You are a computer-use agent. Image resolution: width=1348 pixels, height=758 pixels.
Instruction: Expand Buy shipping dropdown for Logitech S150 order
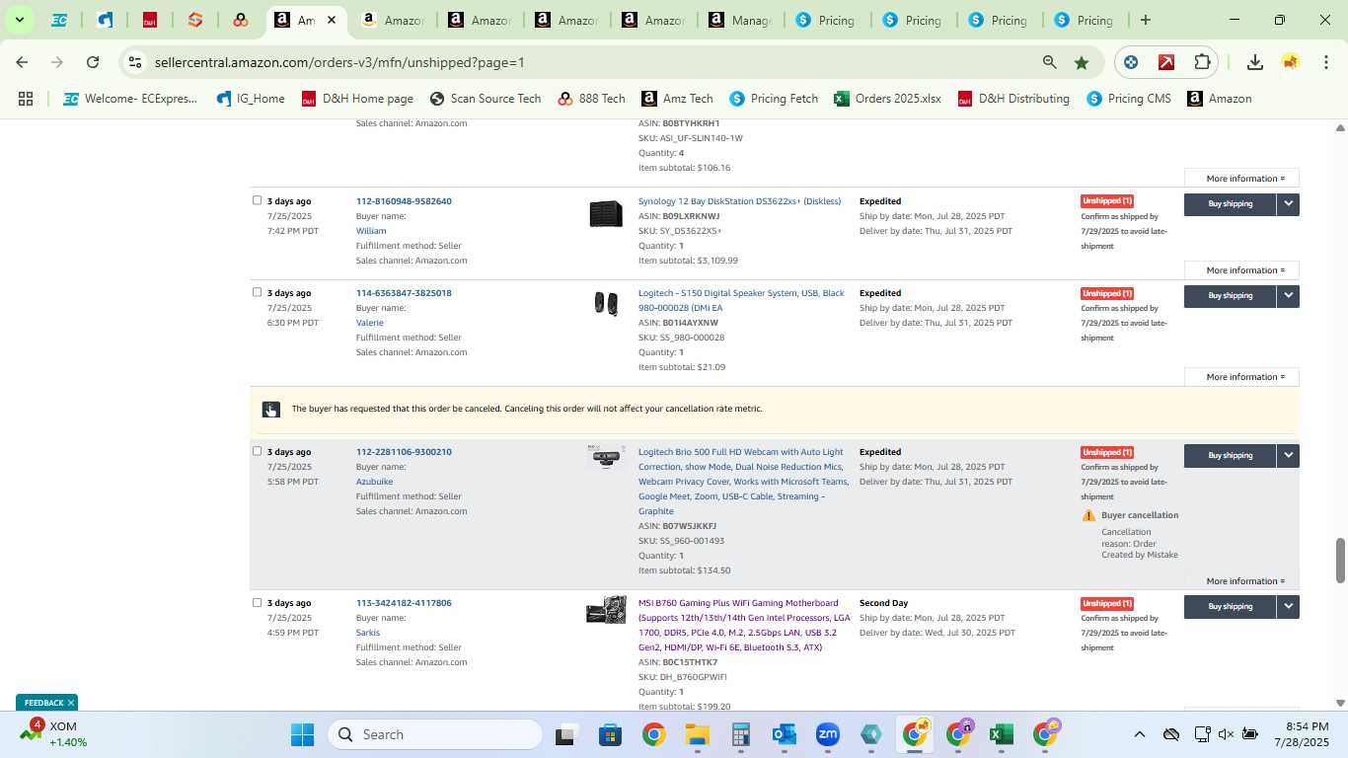[x=1288, y=296]
